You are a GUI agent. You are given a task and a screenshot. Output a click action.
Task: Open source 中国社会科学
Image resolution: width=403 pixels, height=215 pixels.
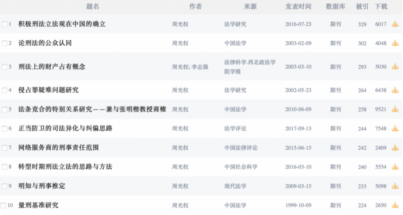tap(241, 167)
